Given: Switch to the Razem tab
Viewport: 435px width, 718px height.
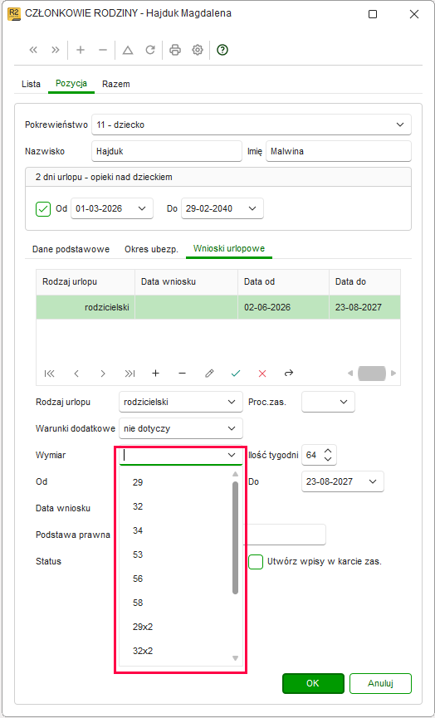Looking at the screenshot, I should [116, 85].
